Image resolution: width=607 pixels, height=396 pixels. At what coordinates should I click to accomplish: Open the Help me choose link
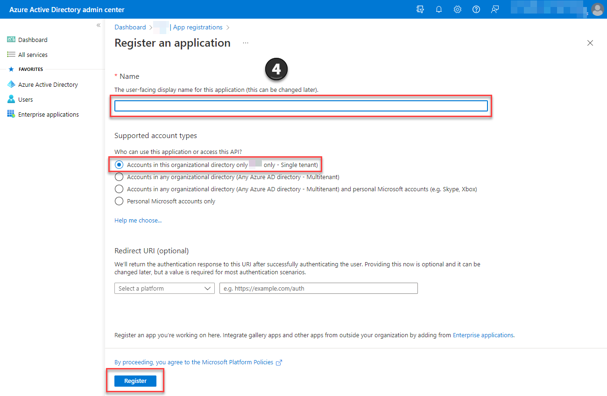(x=138, y=220)
